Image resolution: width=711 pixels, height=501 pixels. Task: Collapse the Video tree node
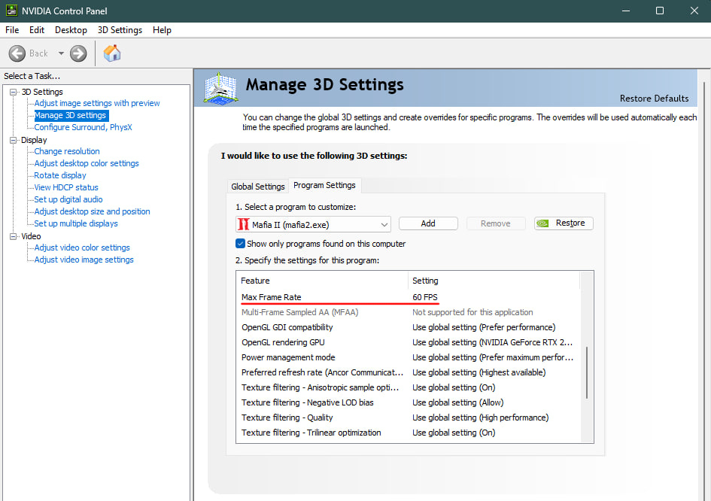(x=13, y=236)
